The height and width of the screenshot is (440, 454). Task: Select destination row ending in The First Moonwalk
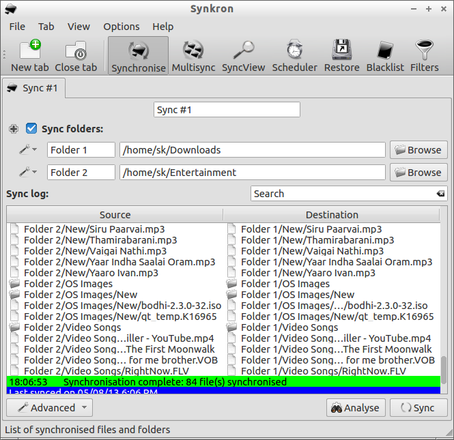tap(332, 349)
